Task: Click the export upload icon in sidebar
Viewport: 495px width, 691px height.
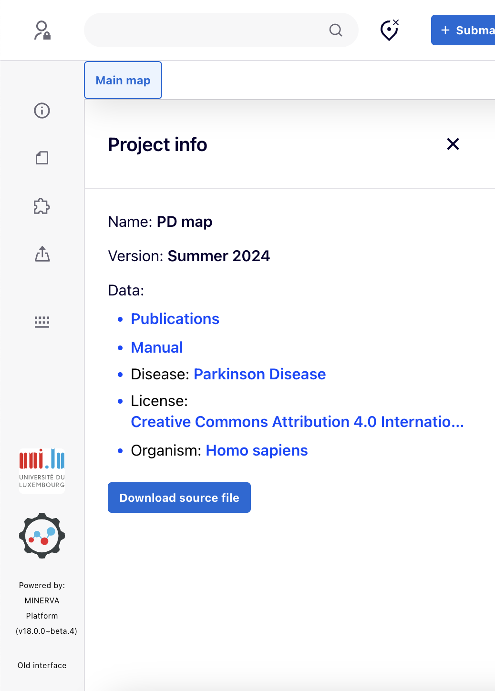Action: [x=42, y=254]
